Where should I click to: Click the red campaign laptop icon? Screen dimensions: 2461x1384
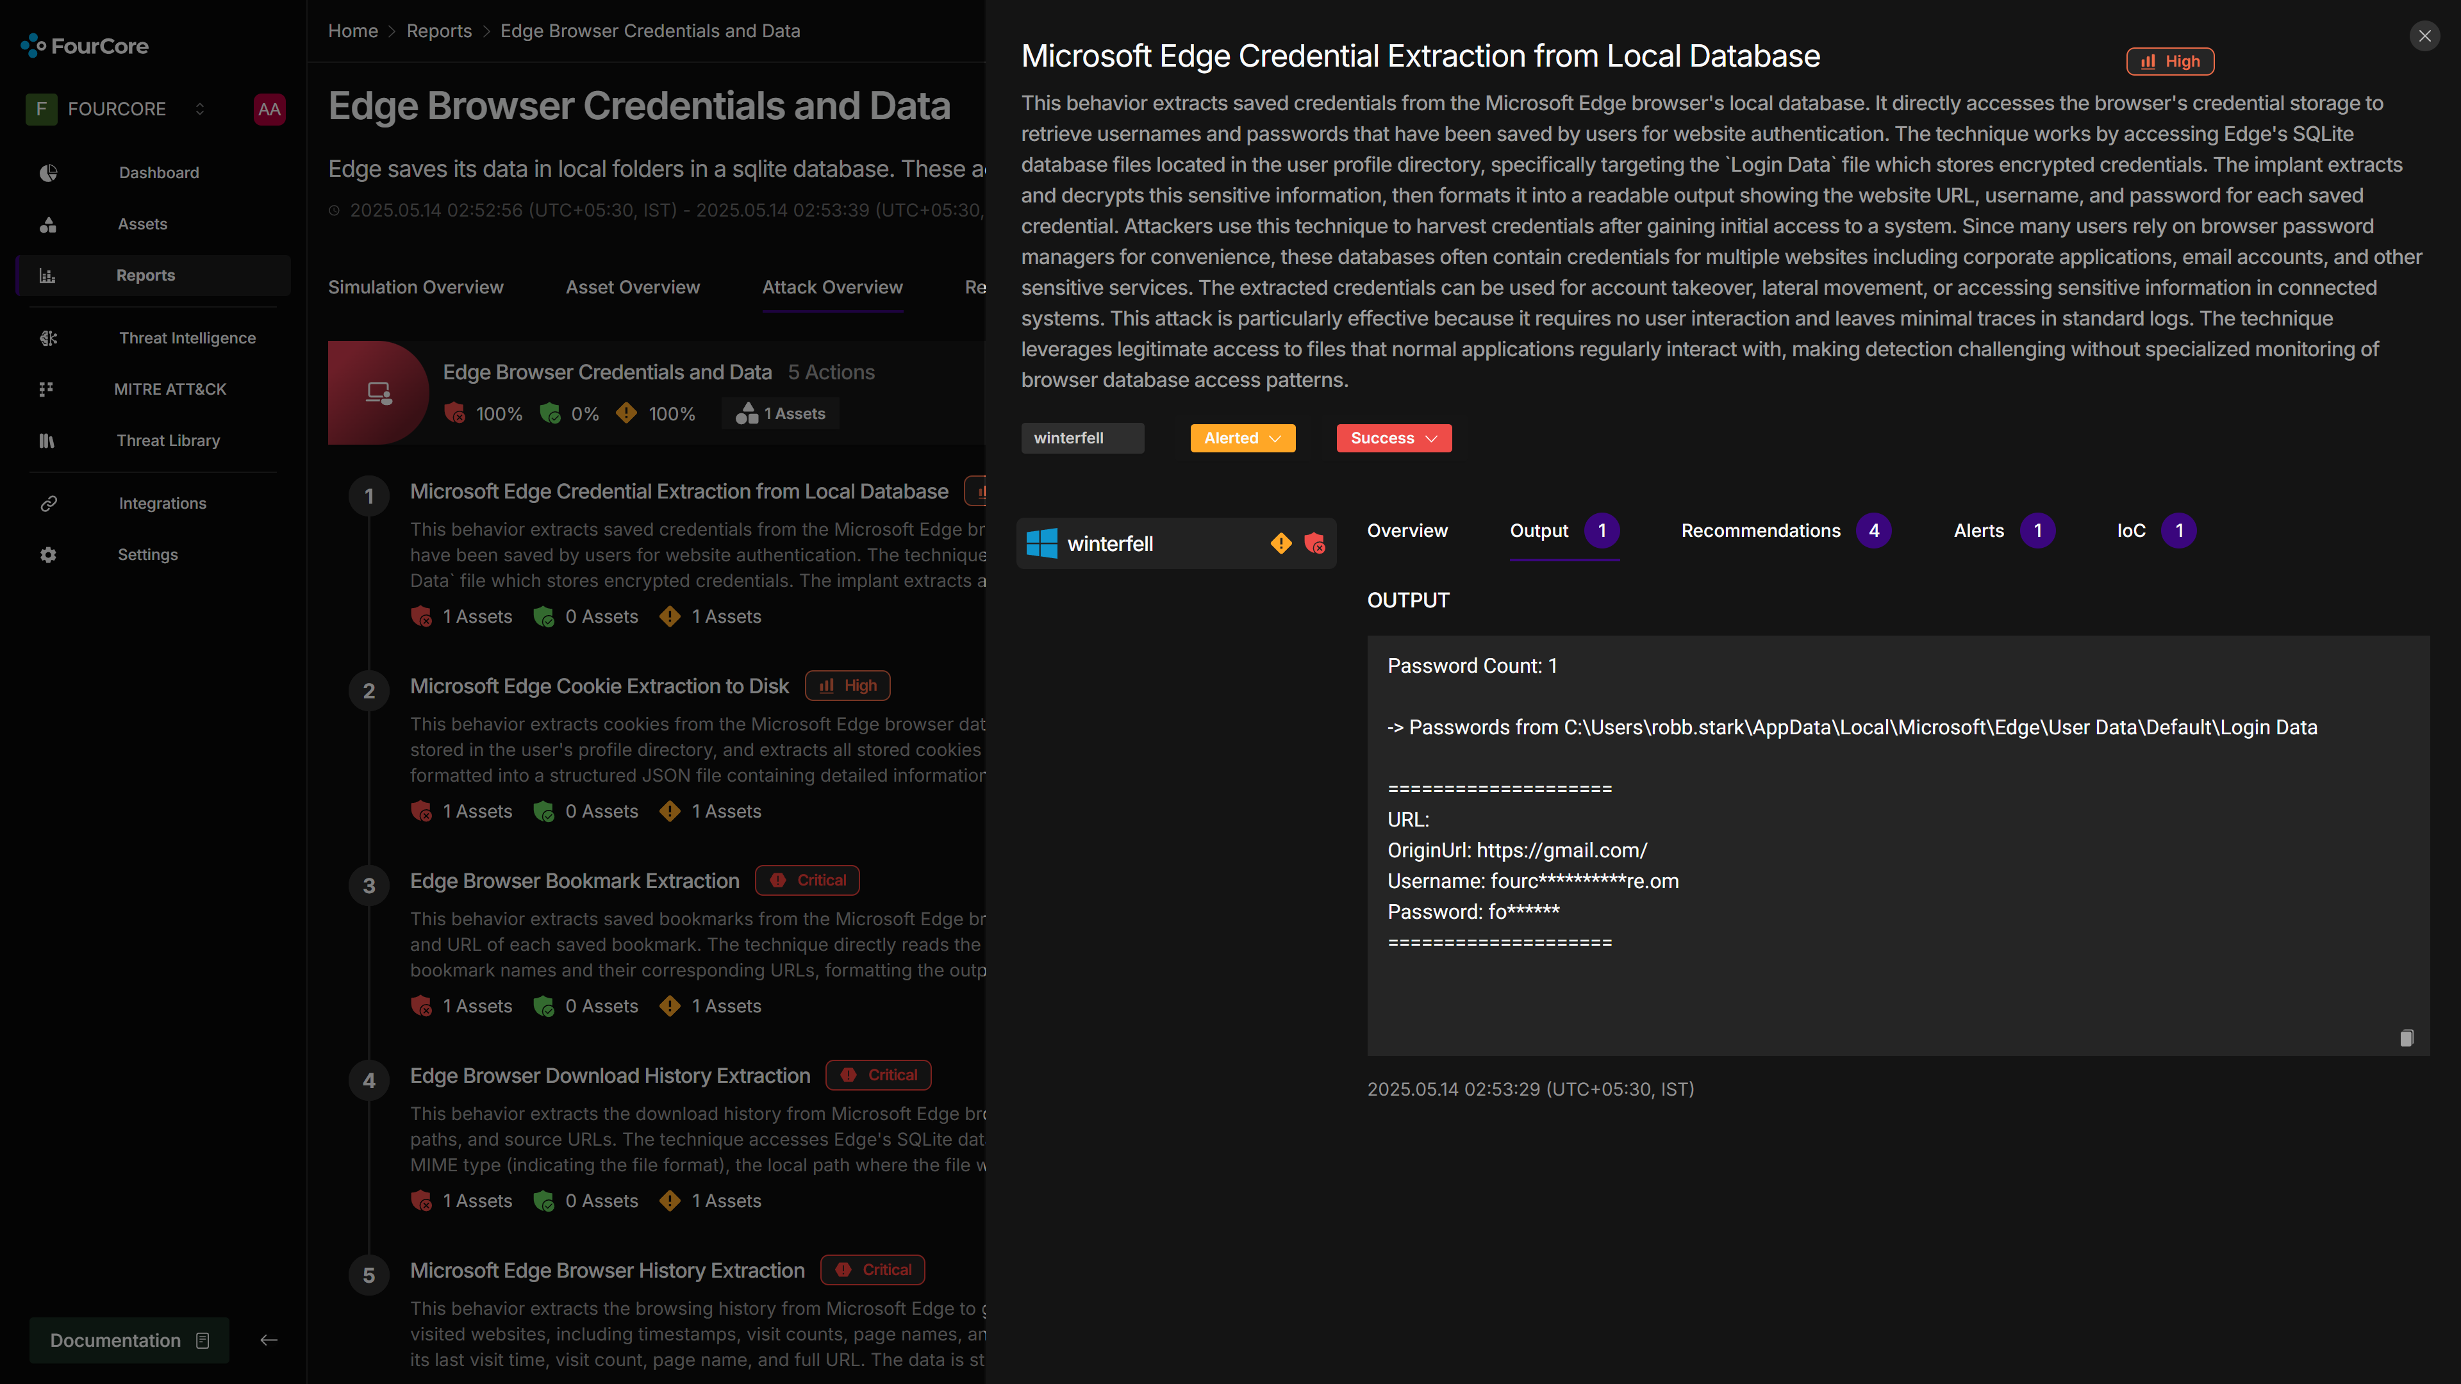(378, 393)
